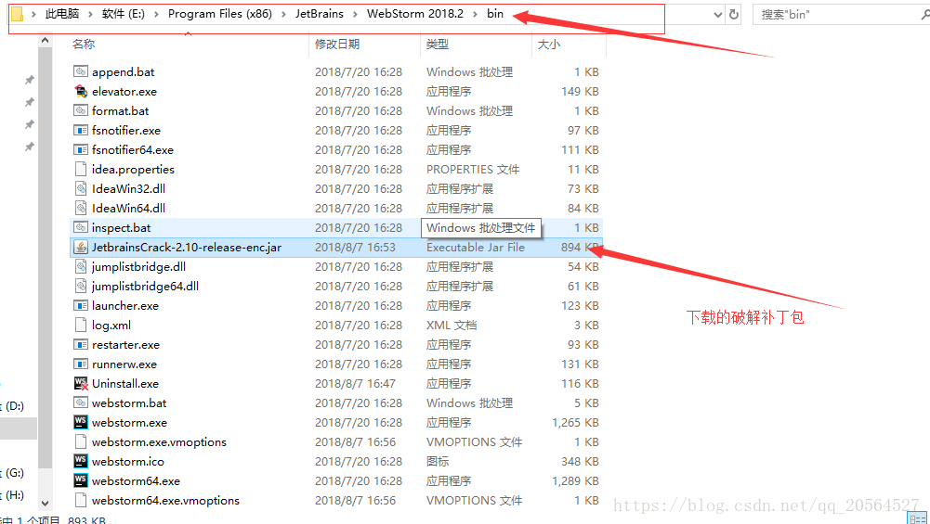This screenshot has width=930, height=524.
Task: Click the webstorm.bat file icon
Action: click(81, 403)
